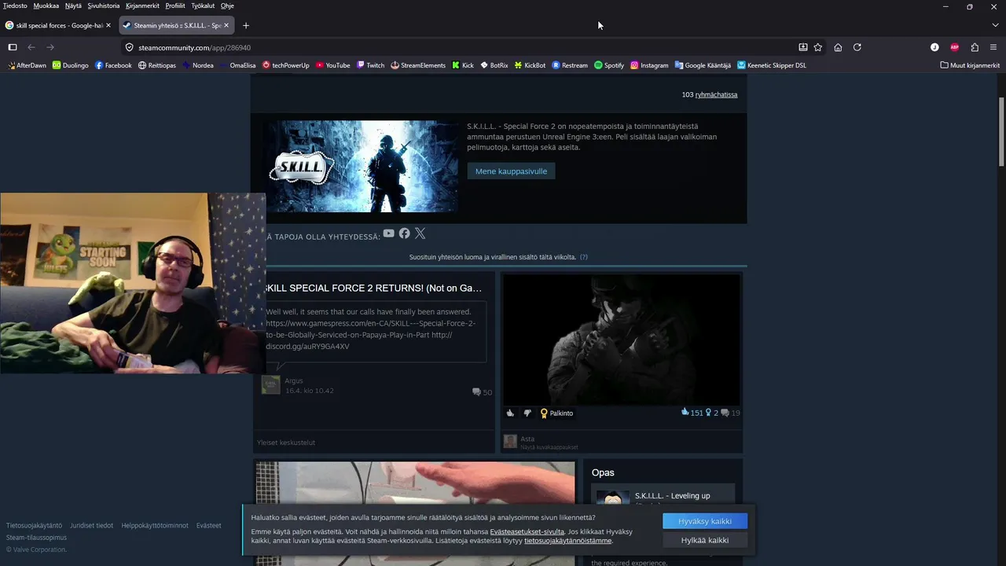Open the Twitch bookmark

[370, 65]
